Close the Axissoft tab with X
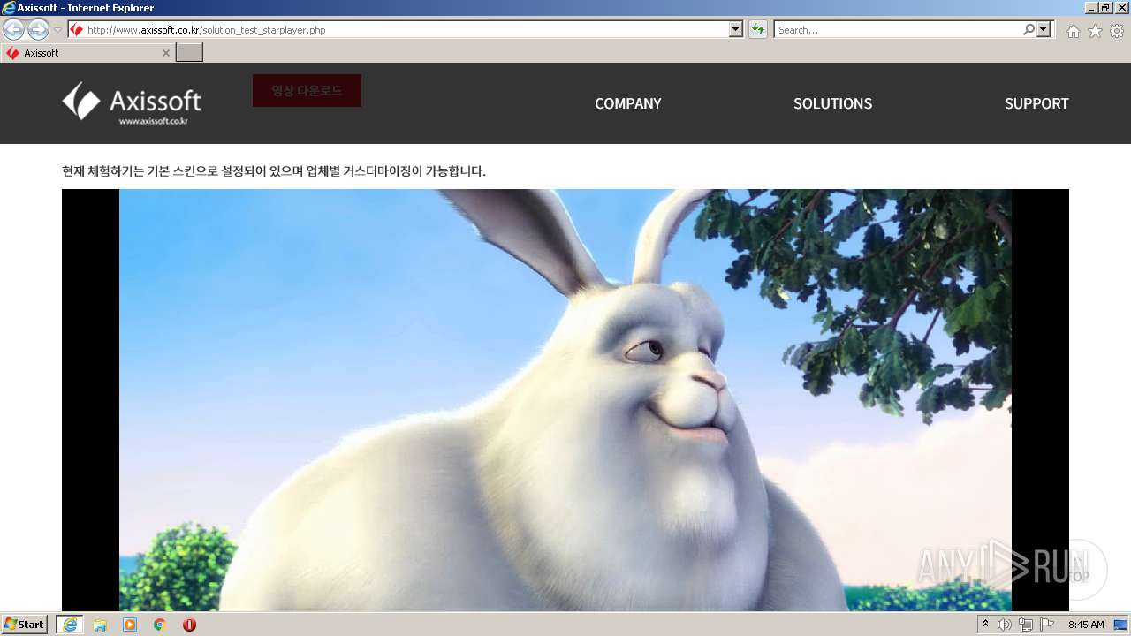Viewport: 1131px width, 636px height. click(166, 53)
